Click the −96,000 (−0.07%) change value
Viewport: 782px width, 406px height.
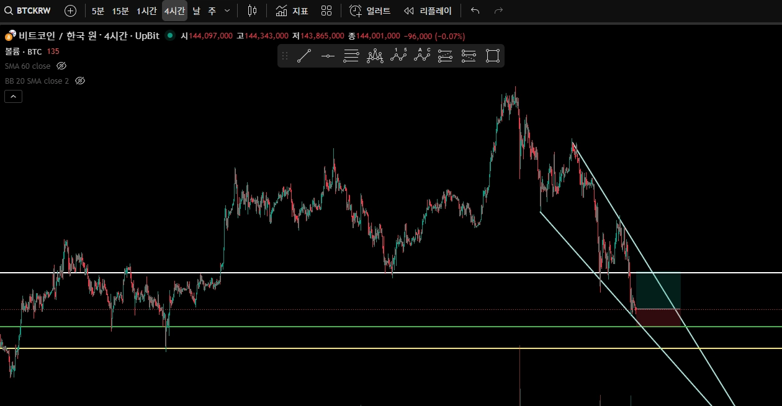click(x=434, y=36)
